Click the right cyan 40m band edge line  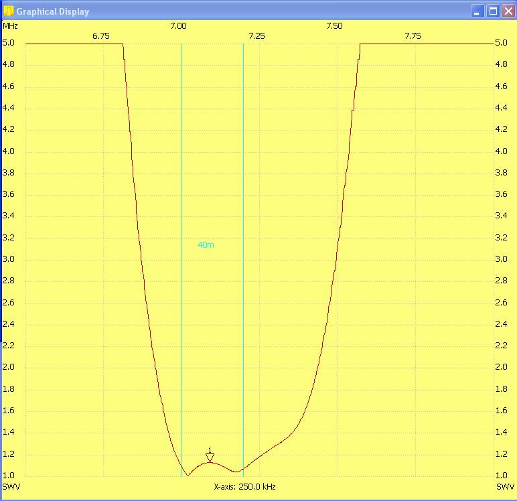point(243,201)
